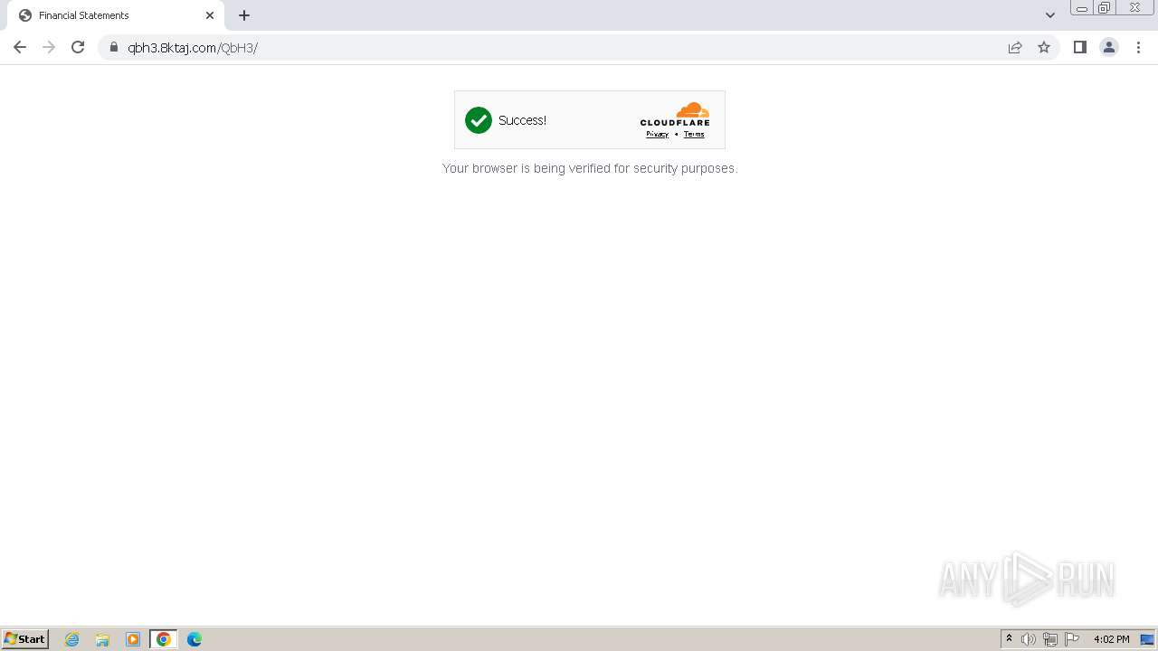Image resolution: width=1158 pixels, height=651 pixels.
Task: Bookmark this page with the star icon
Action: 1044,47
